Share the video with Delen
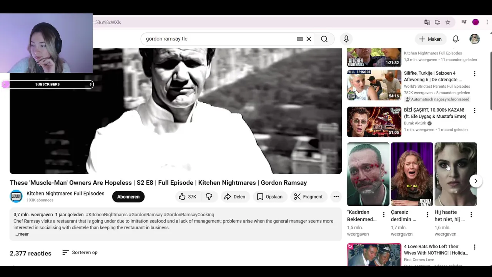 point(234,197)
